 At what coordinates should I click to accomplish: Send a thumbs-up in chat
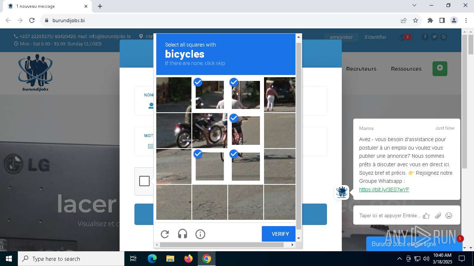(426, 215)
